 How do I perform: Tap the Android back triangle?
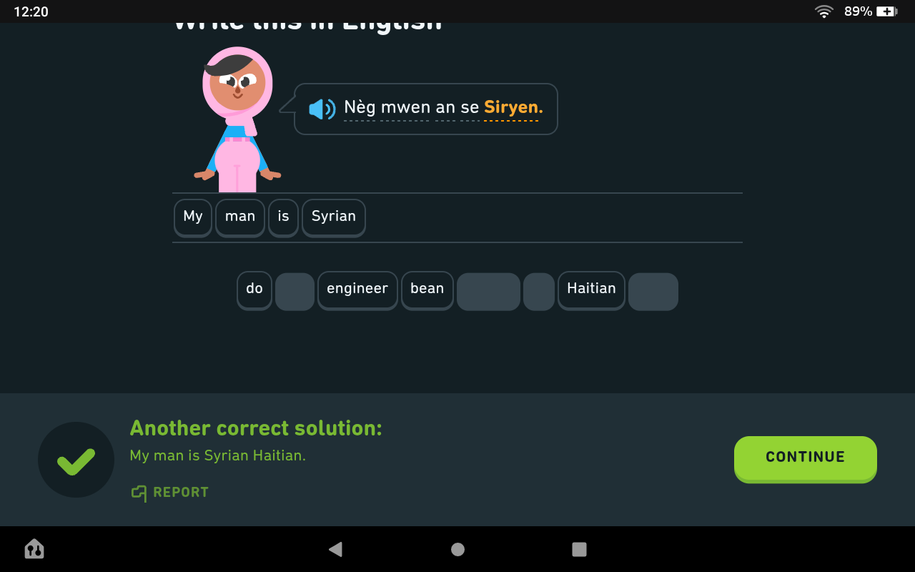coord(335,549)
